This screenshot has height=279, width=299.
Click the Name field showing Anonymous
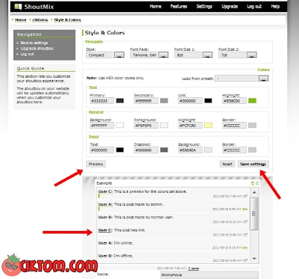[x=209, y=275]
